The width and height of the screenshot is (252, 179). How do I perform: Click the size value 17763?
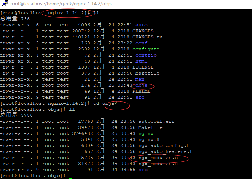click(x=86, y=121)
